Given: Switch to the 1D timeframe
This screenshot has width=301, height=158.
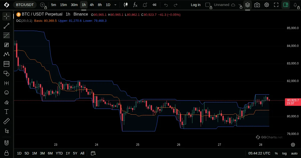Looking at the screenshot, I should point(108,5).
